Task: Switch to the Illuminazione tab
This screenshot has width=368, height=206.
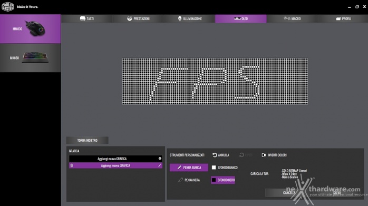Action: (x=189, y=18)
